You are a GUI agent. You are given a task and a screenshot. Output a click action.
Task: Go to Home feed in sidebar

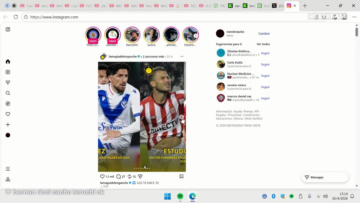pos(8,61)
